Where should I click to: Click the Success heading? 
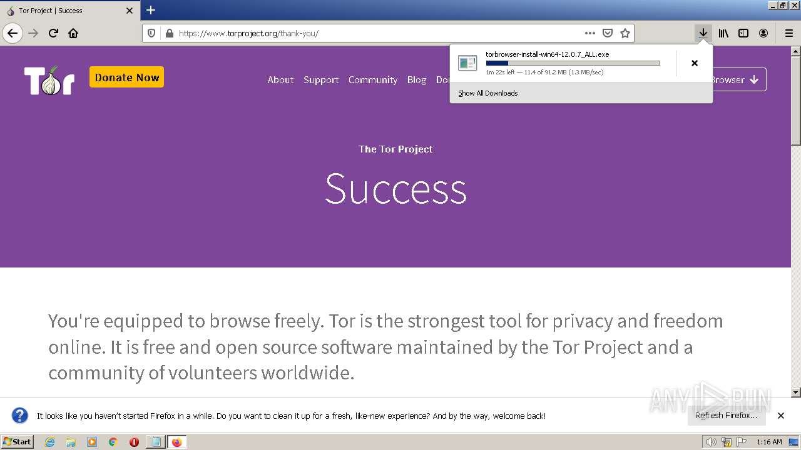tap(395, 188)
